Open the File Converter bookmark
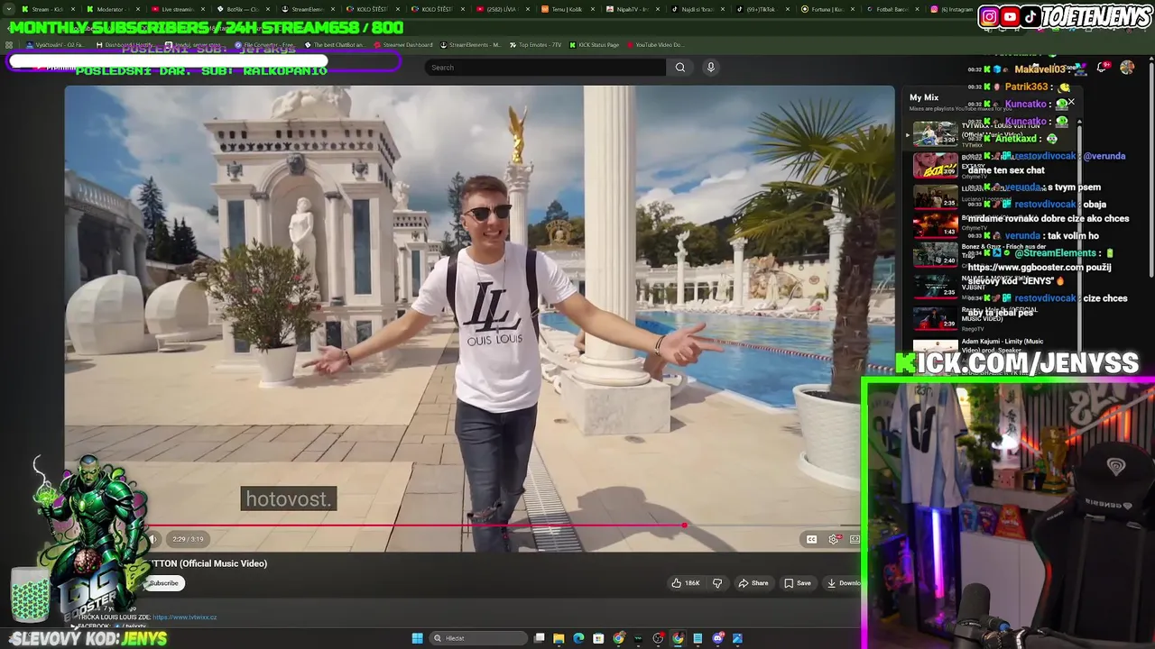1155x649 pixels. click(x=264, y=45)
